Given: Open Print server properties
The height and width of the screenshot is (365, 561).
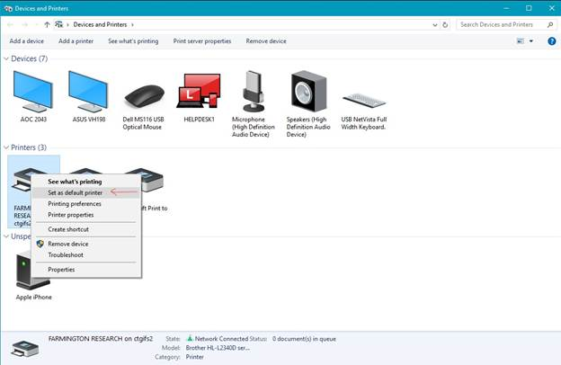Looking at the screenshot, I should [x=202, y=41].
